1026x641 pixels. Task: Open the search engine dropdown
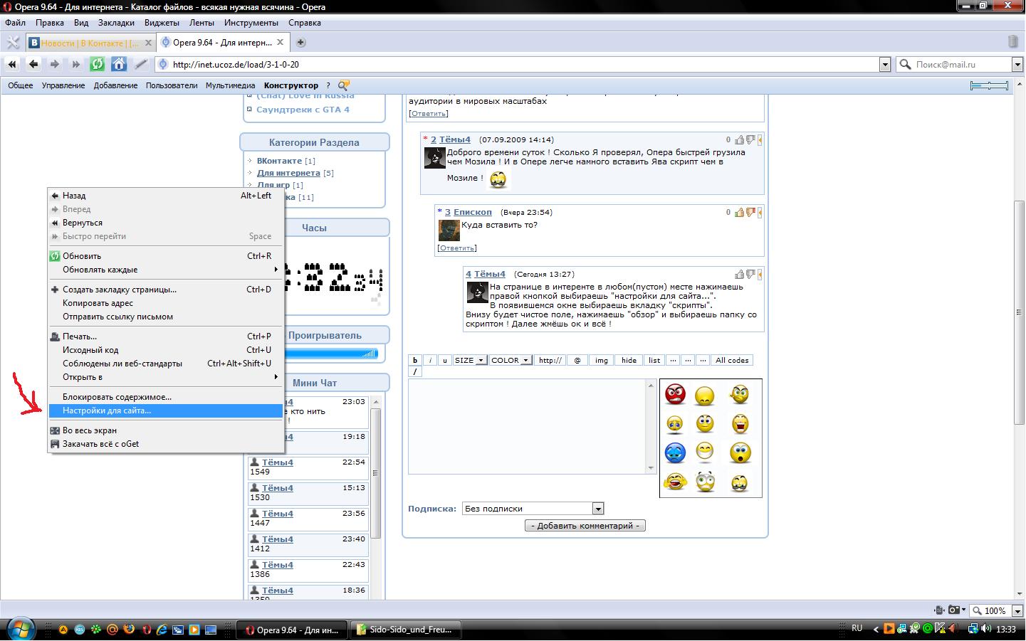click(1017, 65)
